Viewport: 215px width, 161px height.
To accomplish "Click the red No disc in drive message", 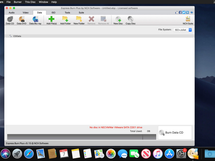I will (116, 127).
